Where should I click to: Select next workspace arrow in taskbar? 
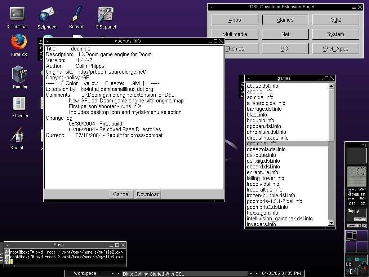click(118, 273)
